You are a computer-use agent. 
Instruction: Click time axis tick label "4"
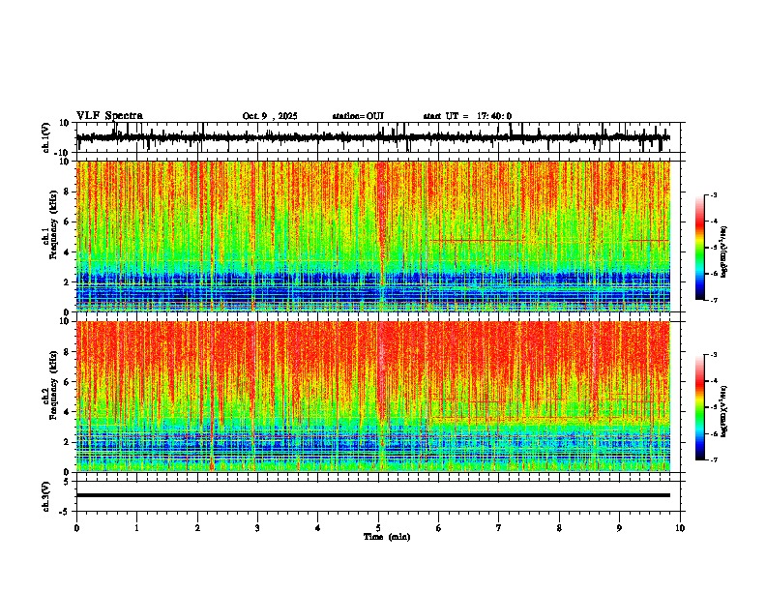tap(318, 528)
